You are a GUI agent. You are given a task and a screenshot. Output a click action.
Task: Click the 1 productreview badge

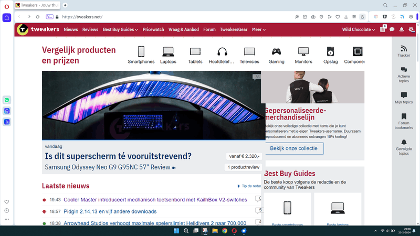(243, 167)
